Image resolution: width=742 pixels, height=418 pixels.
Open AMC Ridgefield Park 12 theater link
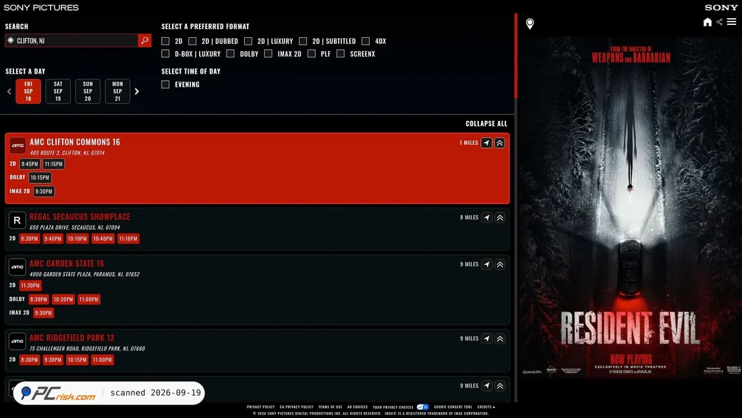tap(72, 338)
